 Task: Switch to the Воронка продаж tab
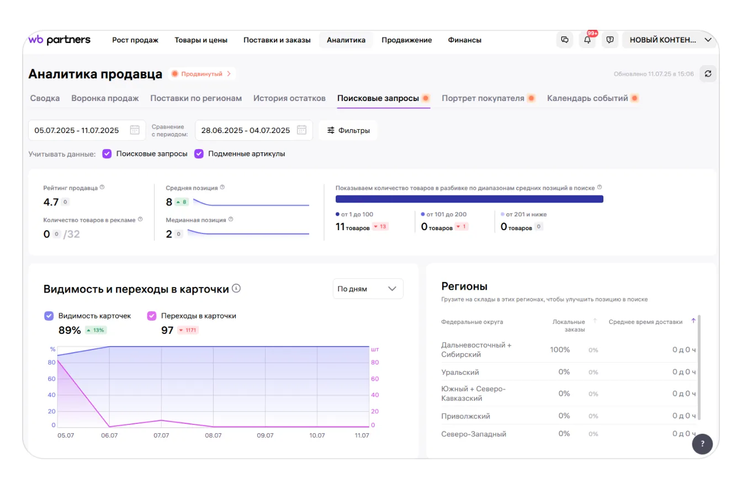[x=105, y=98]
